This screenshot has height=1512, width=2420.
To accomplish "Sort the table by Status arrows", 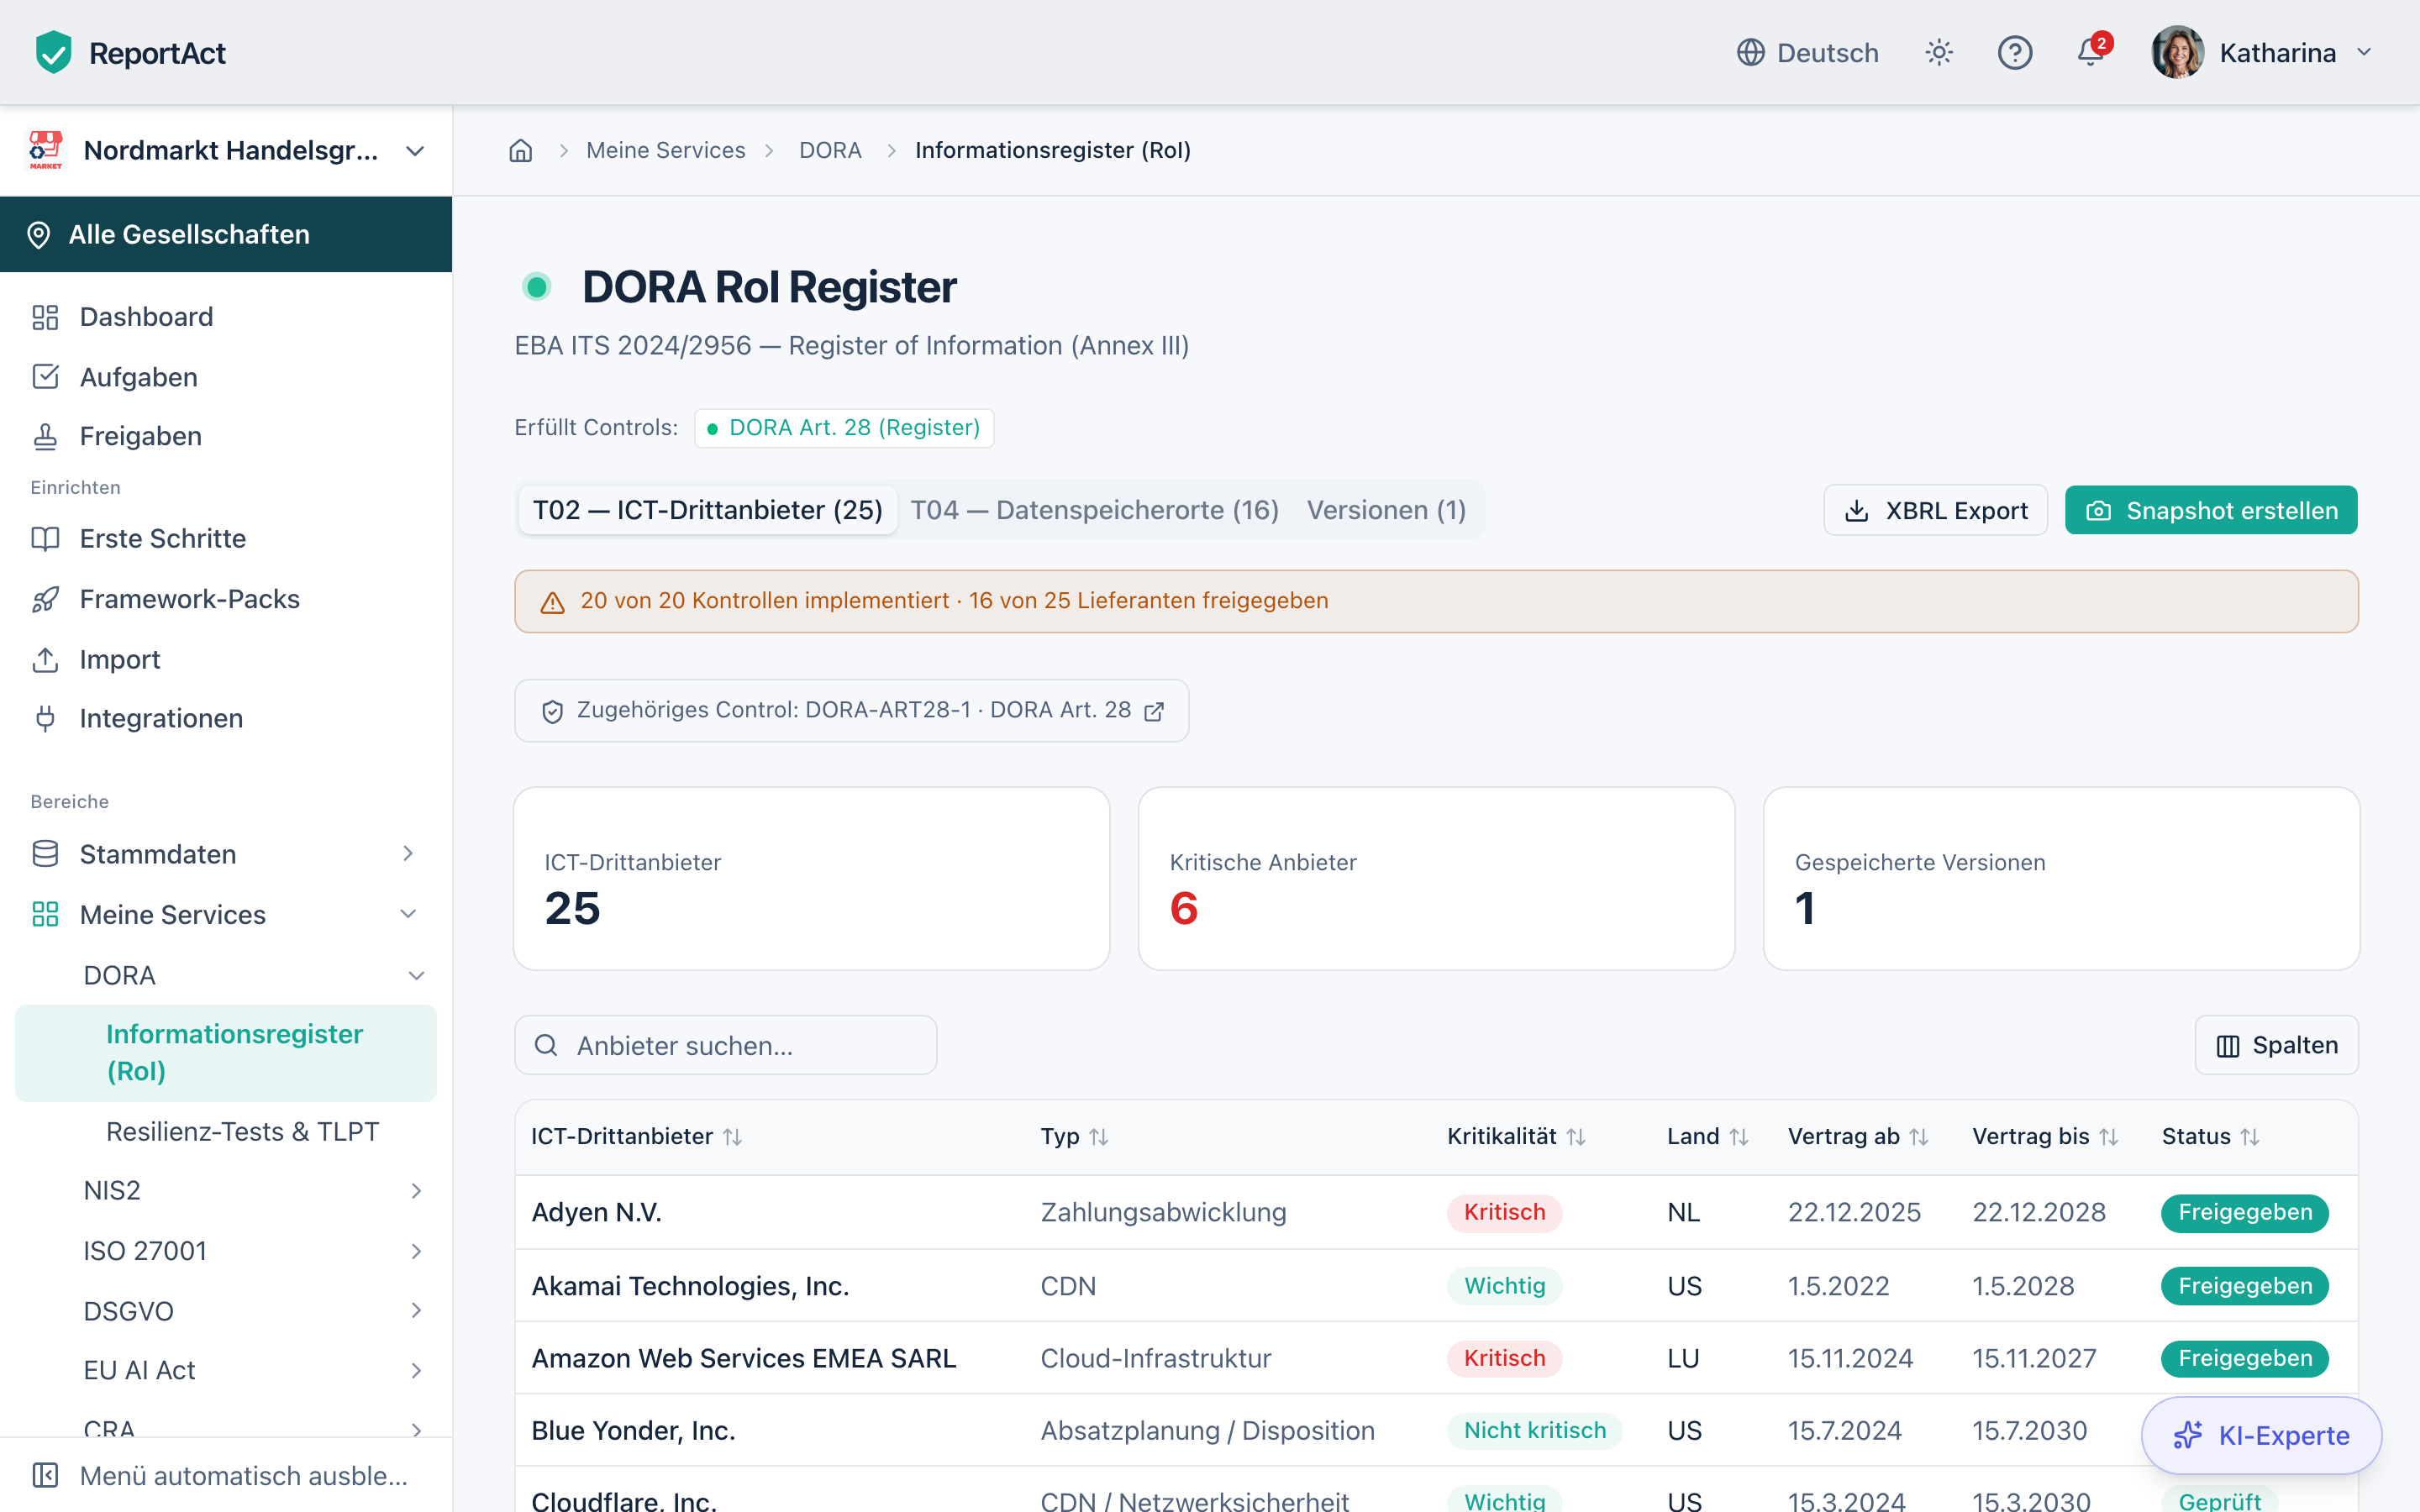I will [x=2250, y=1137].
